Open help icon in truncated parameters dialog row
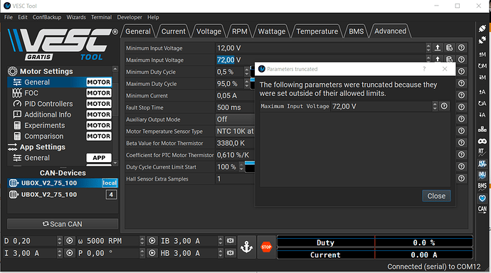Image resolution: width=491 pixels, height=273 pixels. point(444,106)
